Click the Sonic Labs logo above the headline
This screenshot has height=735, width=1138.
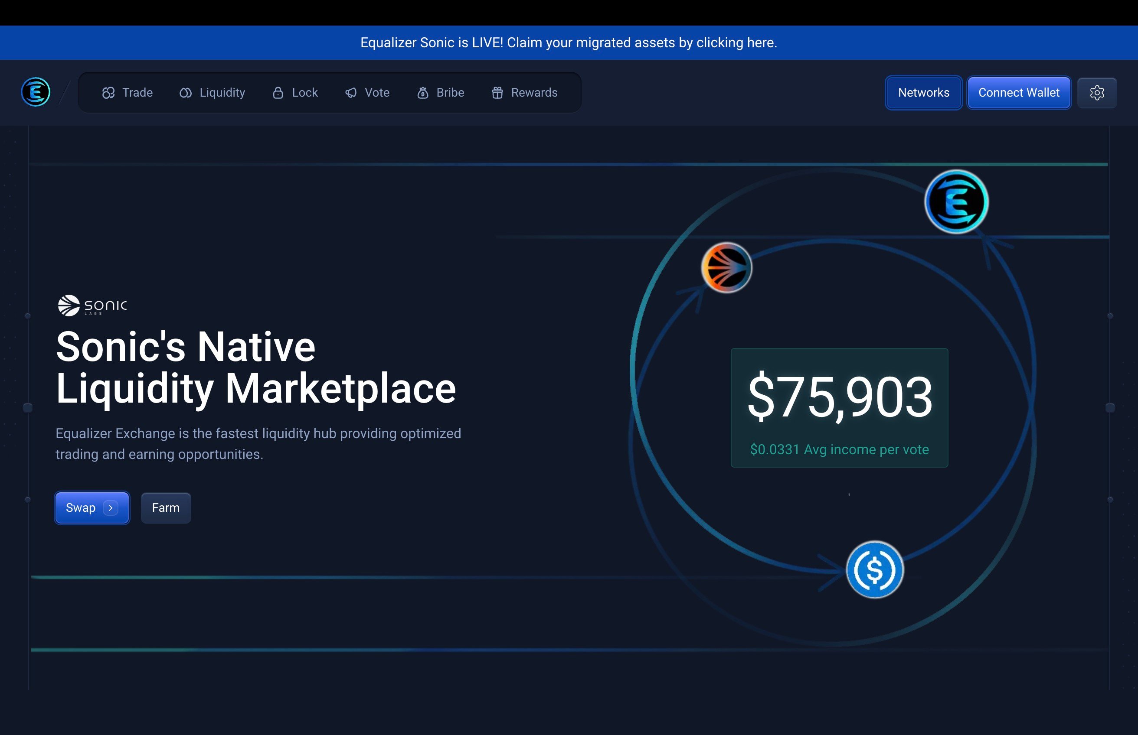click(93, 306)
